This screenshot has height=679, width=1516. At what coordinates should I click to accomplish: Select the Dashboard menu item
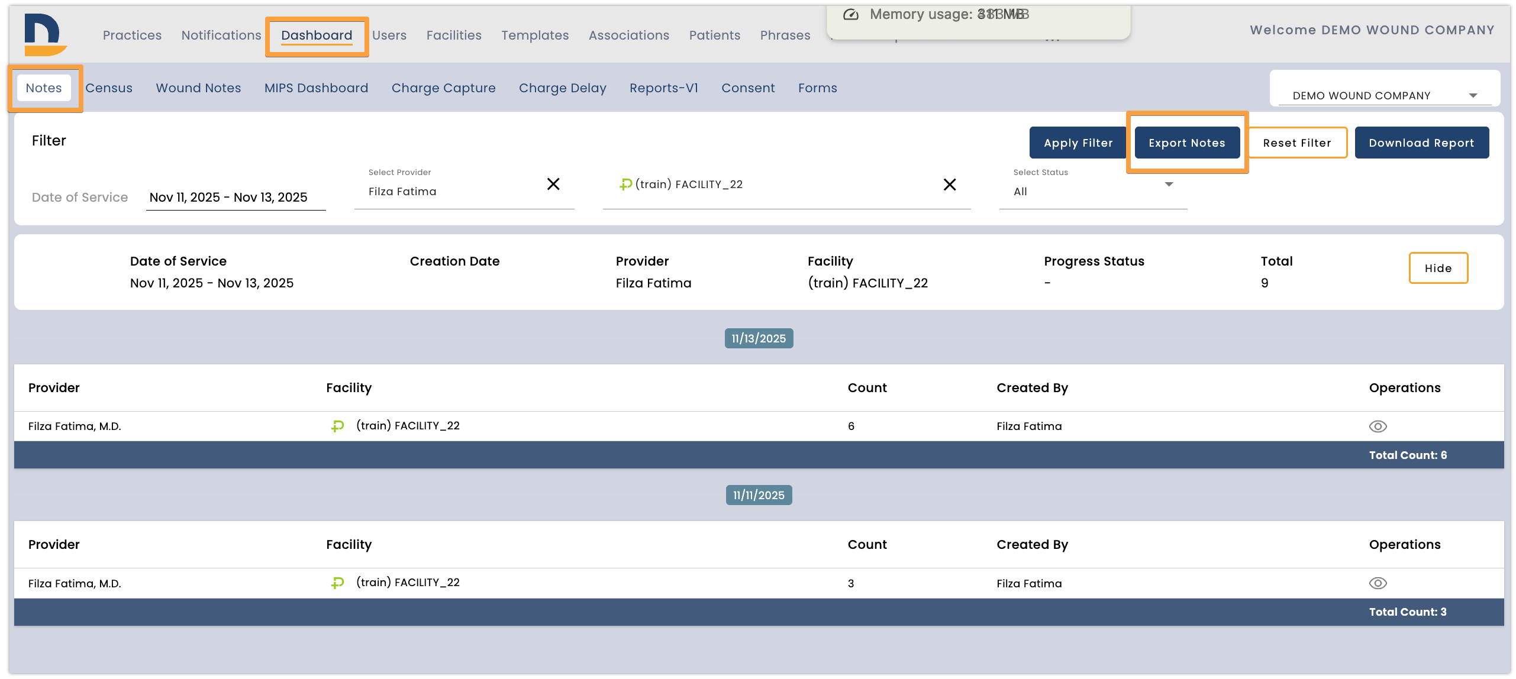[x=317, y=35]
